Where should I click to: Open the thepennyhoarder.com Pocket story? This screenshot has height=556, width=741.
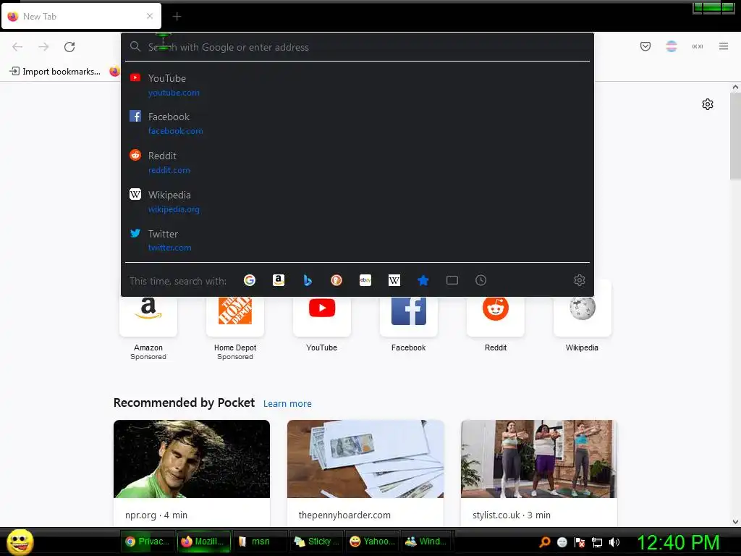pos(365,473)
